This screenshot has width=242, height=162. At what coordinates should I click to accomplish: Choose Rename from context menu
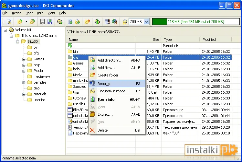tap(117, 84)
